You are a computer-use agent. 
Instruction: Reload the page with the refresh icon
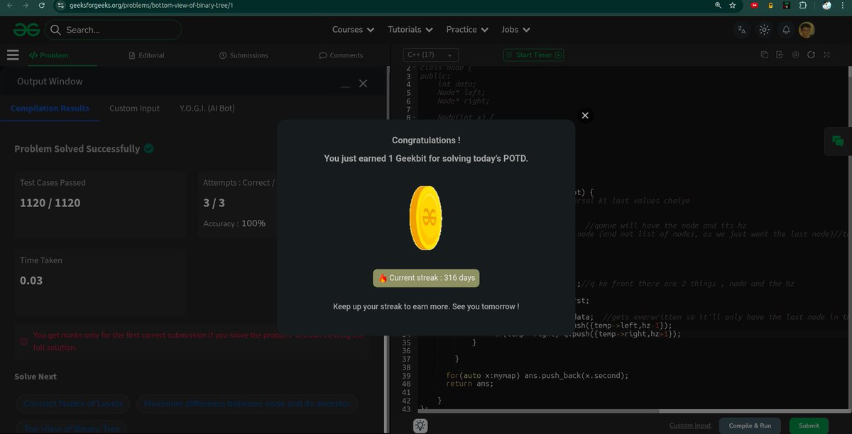[43, 5]
